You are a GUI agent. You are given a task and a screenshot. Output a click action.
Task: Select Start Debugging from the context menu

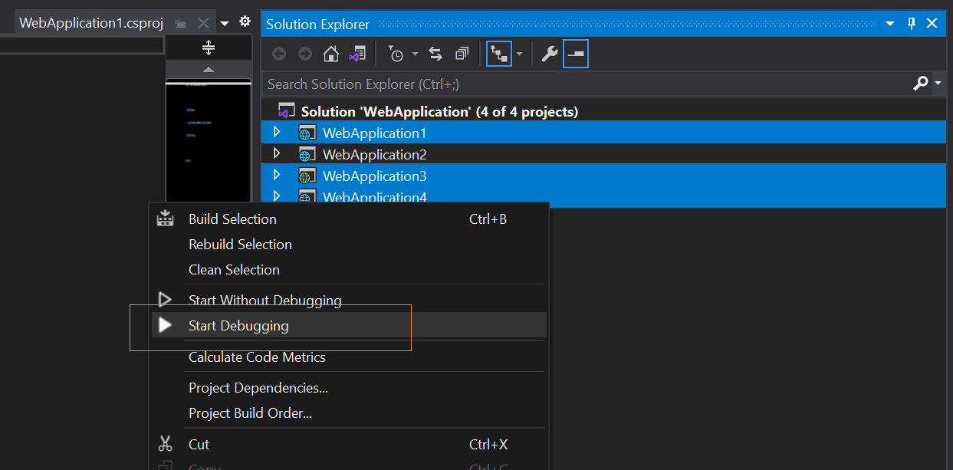coord(240,325)
